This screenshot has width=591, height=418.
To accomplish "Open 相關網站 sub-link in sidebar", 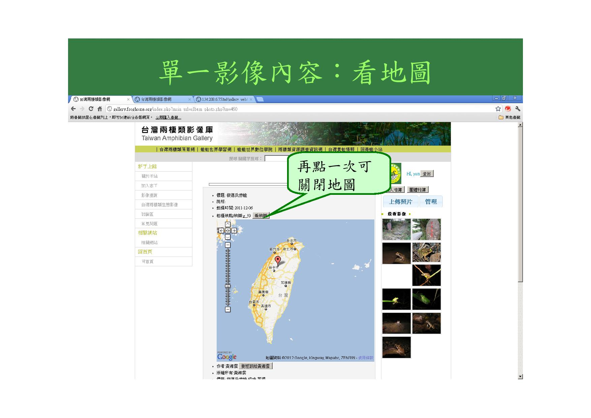I will pyautogui.click(x=149, y=242).
